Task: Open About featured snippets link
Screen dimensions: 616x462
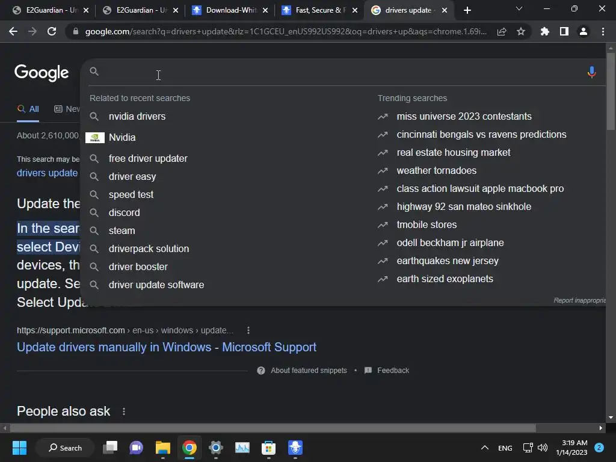Action: pyautogui.click(x=309, y=371)
